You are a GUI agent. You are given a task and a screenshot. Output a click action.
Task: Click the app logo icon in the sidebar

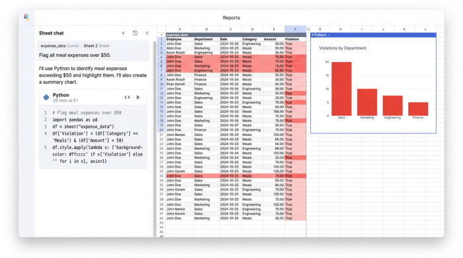26,17
